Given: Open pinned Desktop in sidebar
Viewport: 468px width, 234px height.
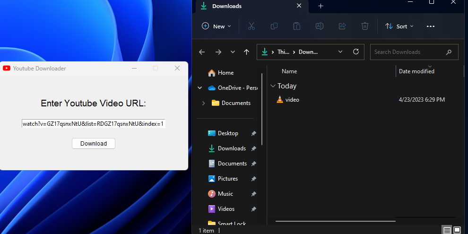Looking at the screenshot, I should tap(223, 133).
